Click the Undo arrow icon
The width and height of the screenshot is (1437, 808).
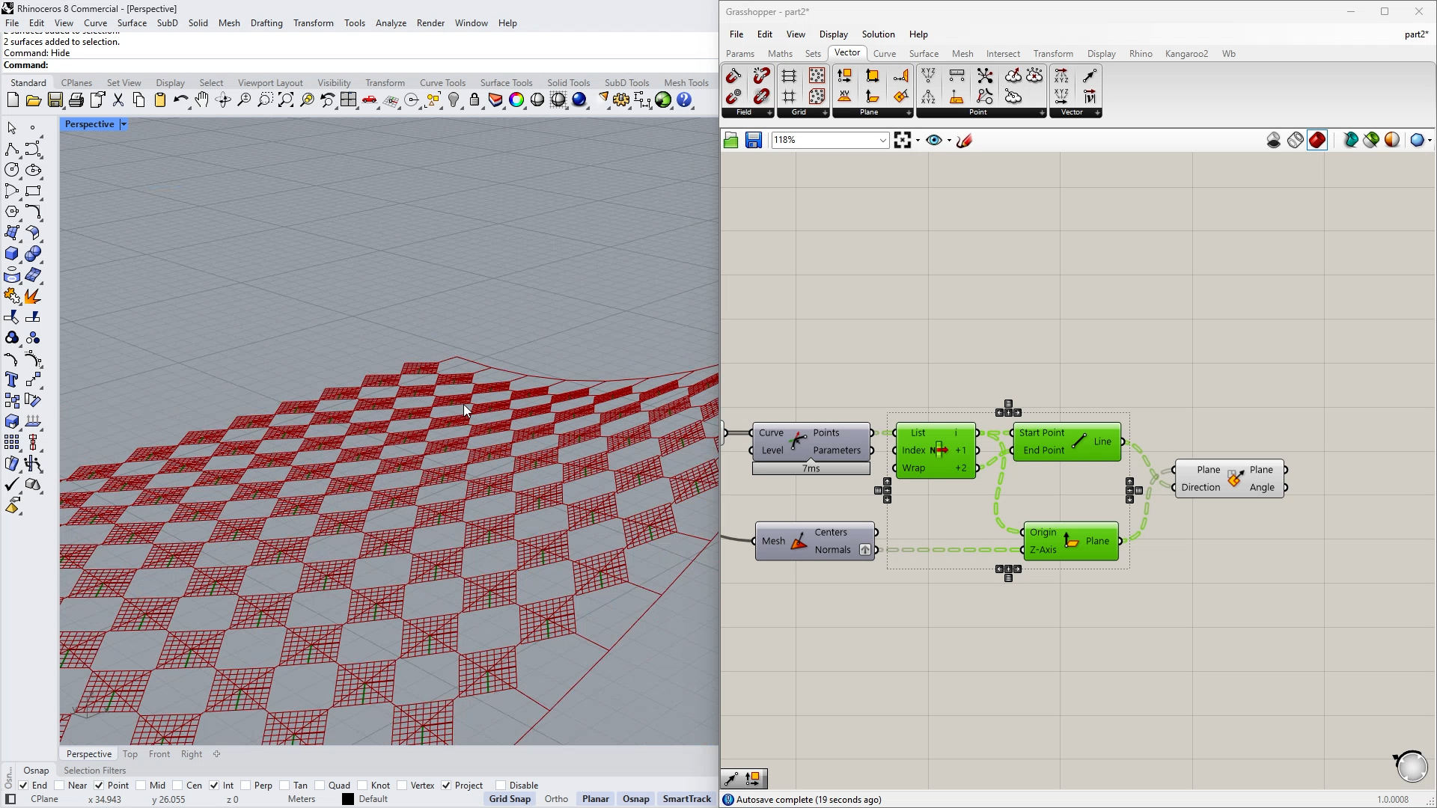[x=180, y=100]
